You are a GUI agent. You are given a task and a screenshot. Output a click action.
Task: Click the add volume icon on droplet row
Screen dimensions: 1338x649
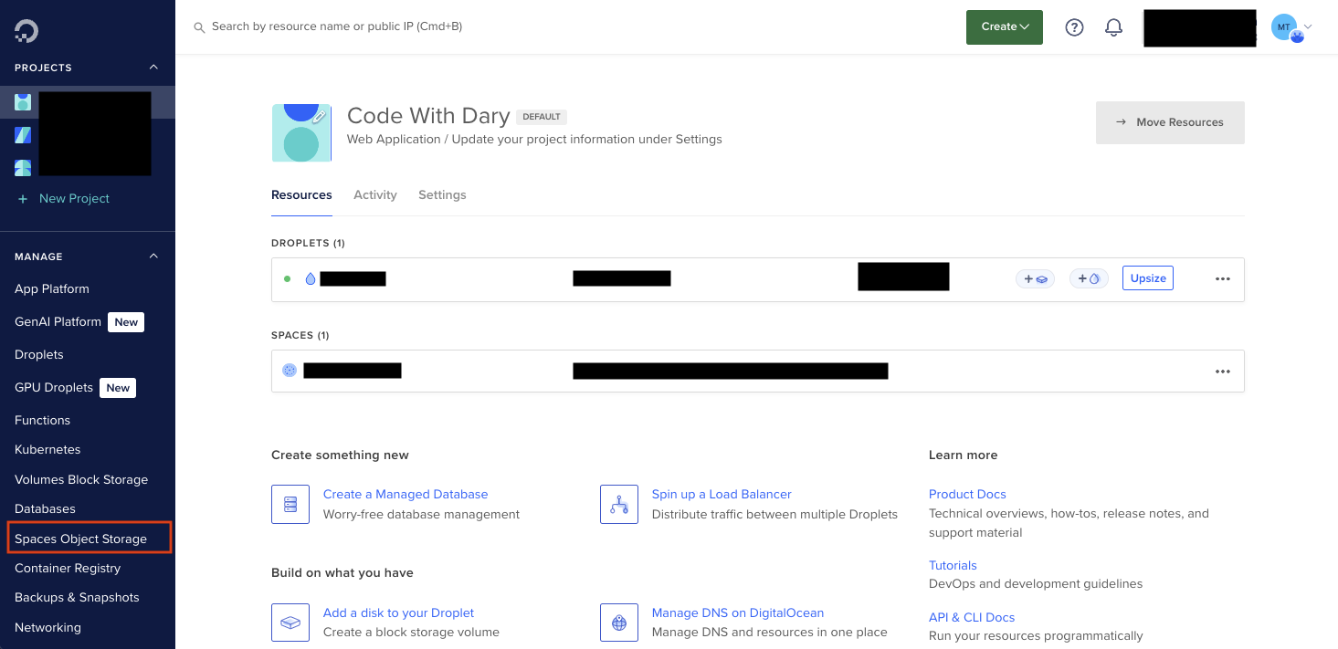tap(1035, 278)
